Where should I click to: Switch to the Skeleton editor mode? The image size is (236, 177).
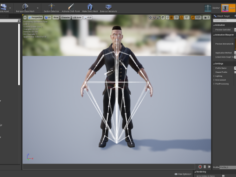(212, 8)
